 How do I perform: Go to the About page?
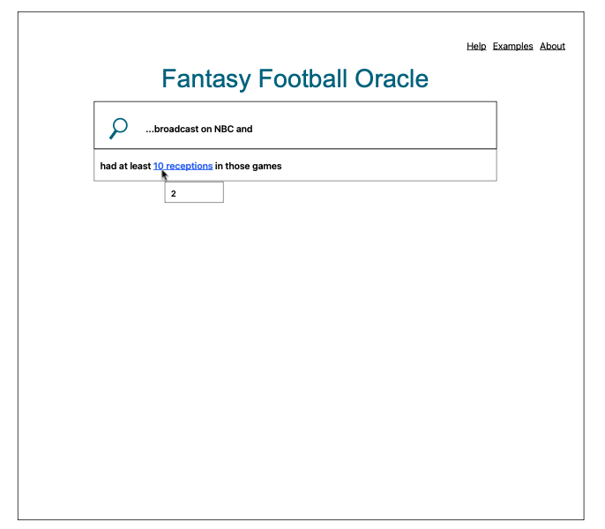click(552, 46)
